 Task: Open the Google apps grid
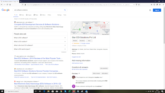click(150, 10)
